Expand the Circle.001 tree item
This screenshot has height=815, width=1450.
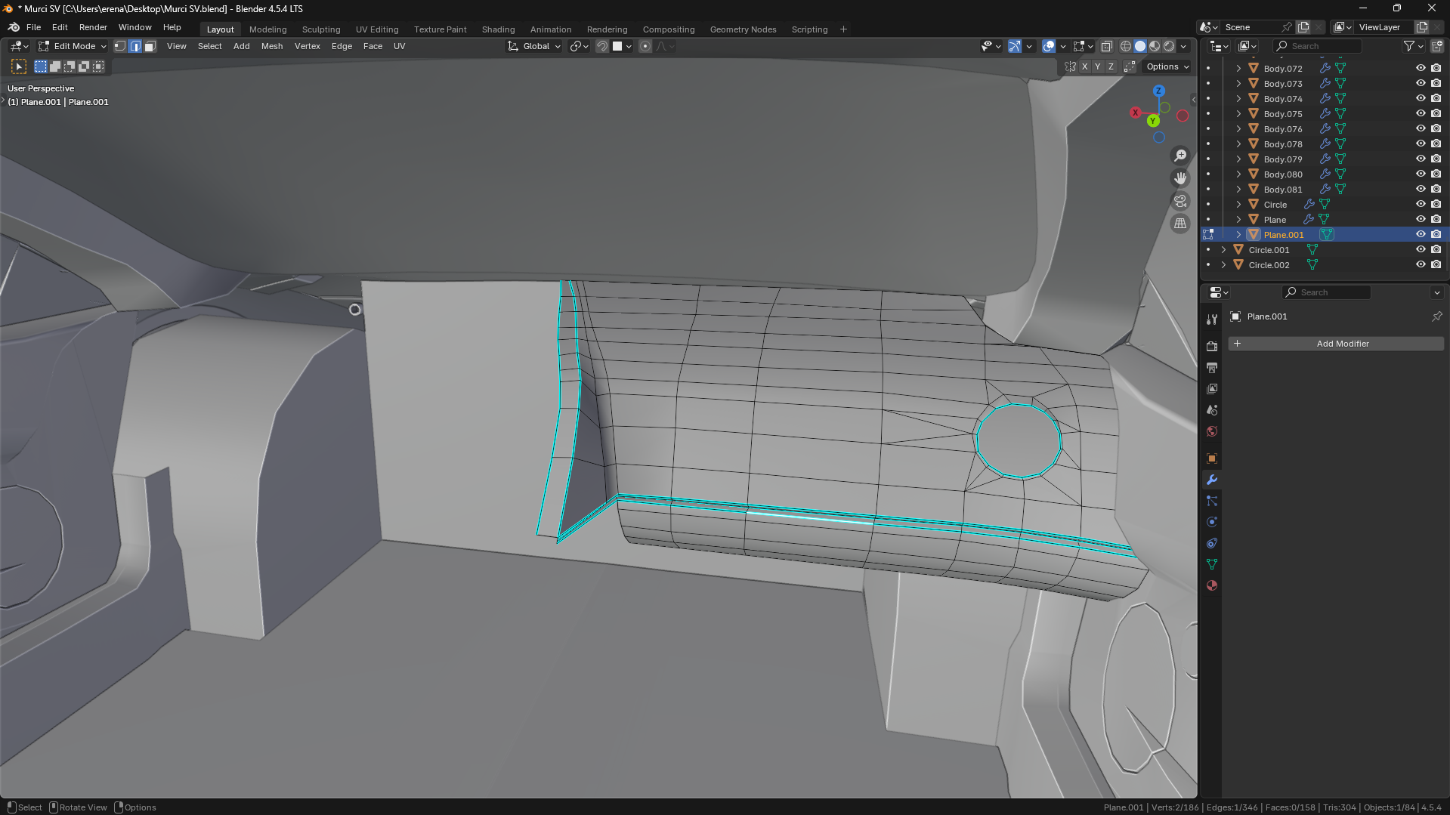(x=1223, y=250)
